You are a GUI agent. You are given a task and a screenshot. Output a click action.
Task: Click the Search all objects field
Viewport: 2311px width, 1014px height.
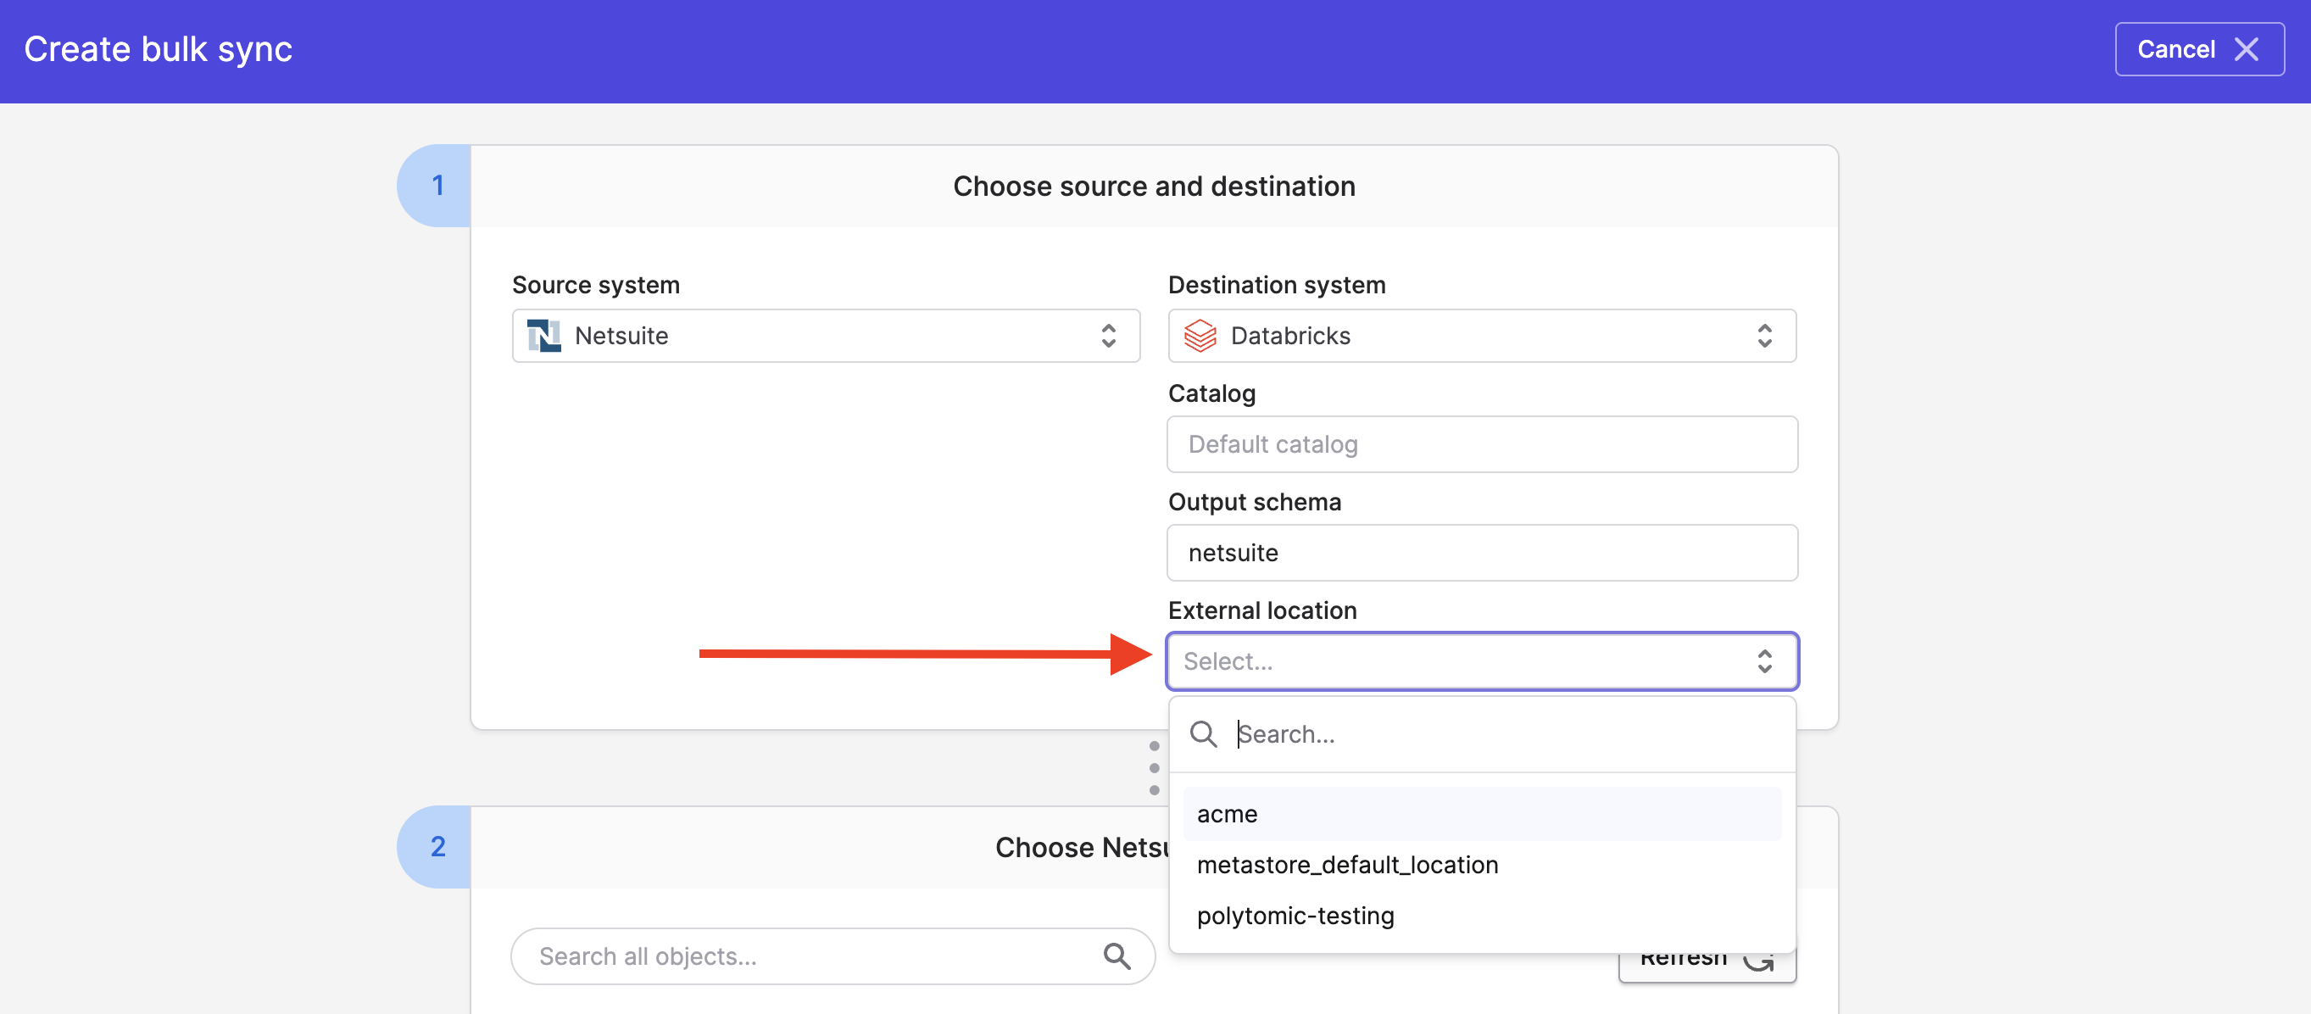833,956
